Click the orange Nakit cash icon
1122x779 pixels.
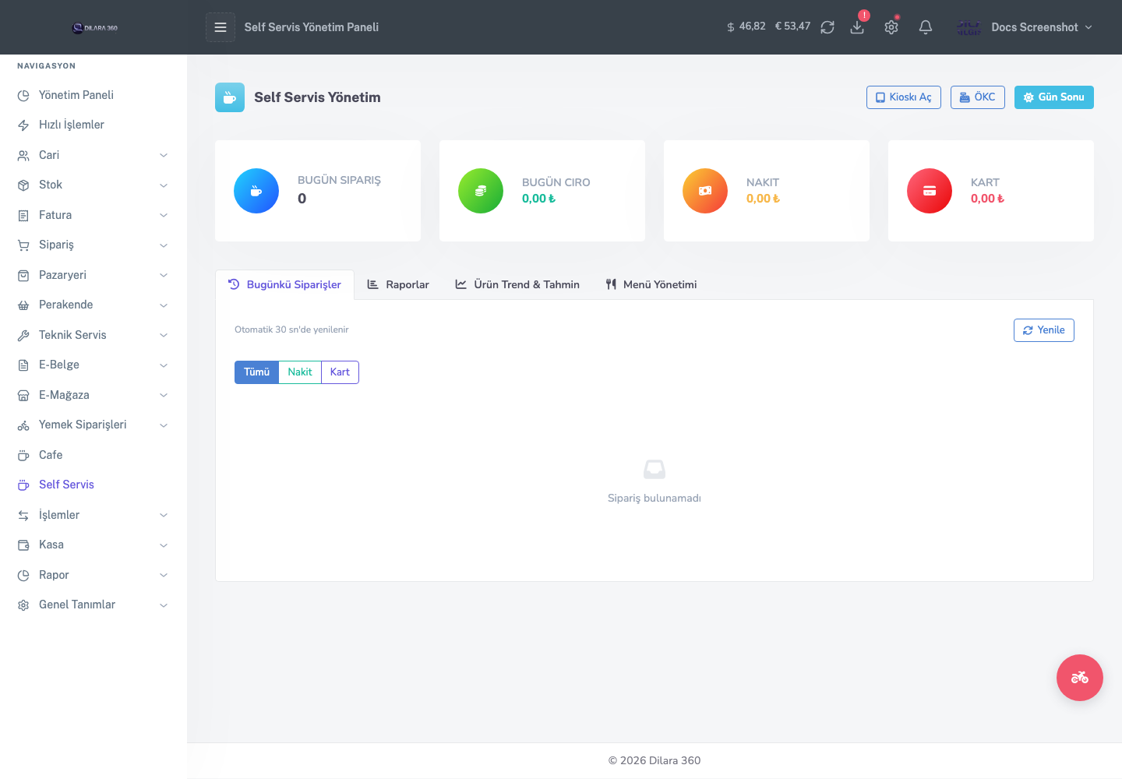tap(705, 191)
